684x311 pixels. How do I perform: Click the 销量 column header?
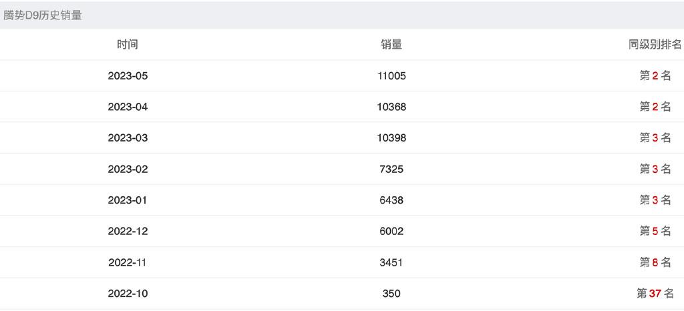[391, 45]
